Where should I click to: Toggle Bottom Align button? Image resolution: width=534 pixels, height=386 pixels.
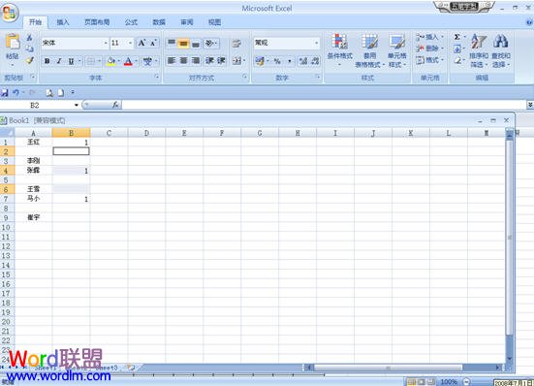click(x=196, y=44)
